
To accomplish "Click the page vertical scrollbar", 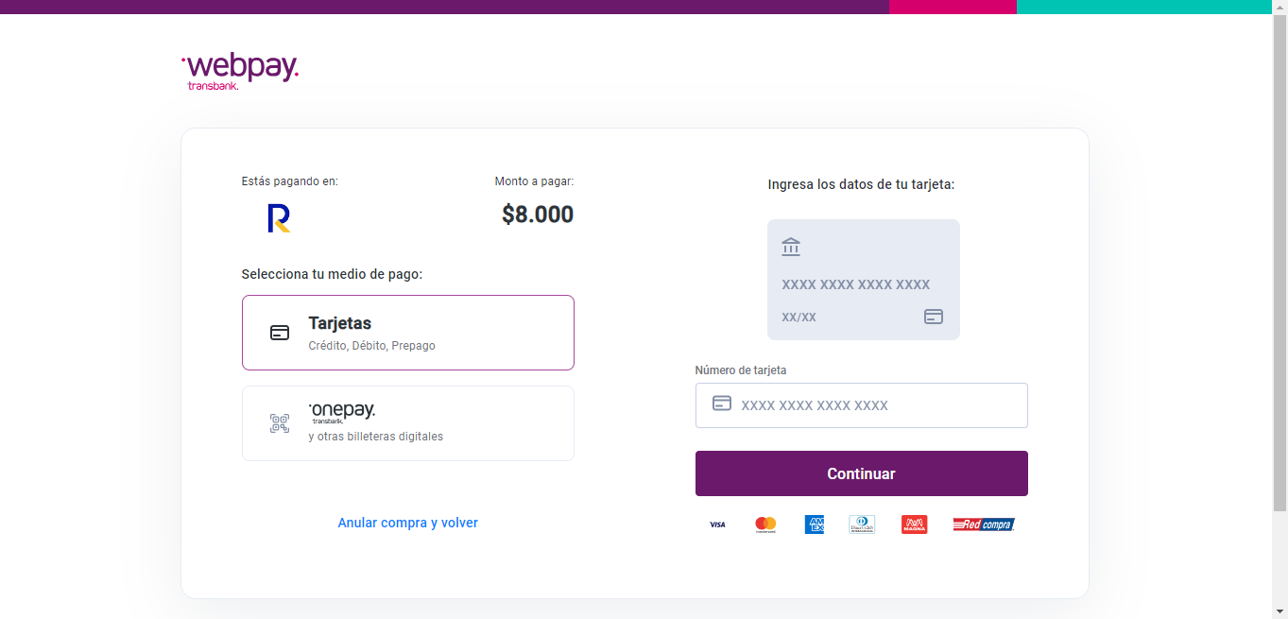I will [x=1279, y=284].
